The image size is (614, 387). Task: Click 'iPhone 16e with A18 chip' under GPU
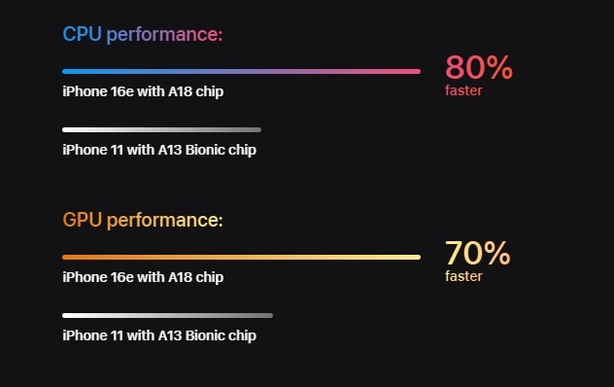pyautogui.click(x=143, y=277)
